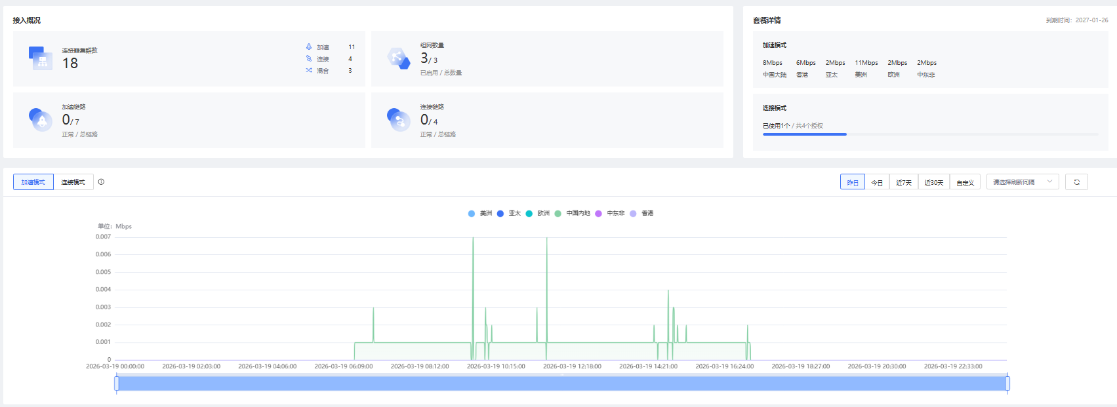The width and height of the screenshot is (1117, 407).
Task: Click the 加速链路 rocket icon
Action: 41,120
